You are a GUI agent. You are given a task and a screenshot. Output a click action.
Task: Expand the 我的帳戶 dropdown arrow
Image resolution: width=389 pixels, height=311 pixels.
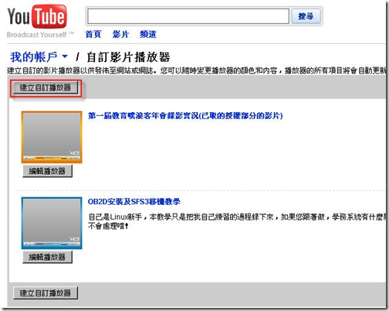(x=65, y=56)
